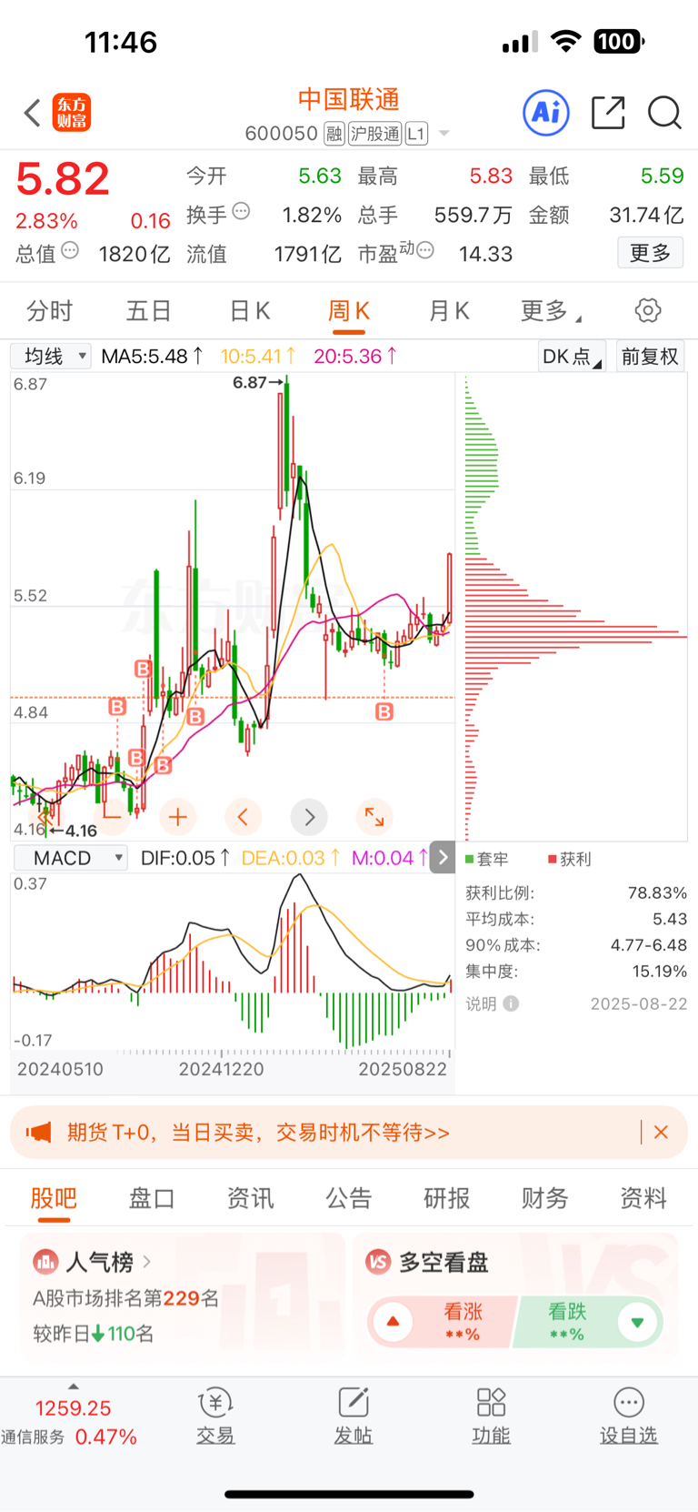Open the MACD indicator dropdown
Screen dimensions: 698x1512
click(x=71, y=858)
